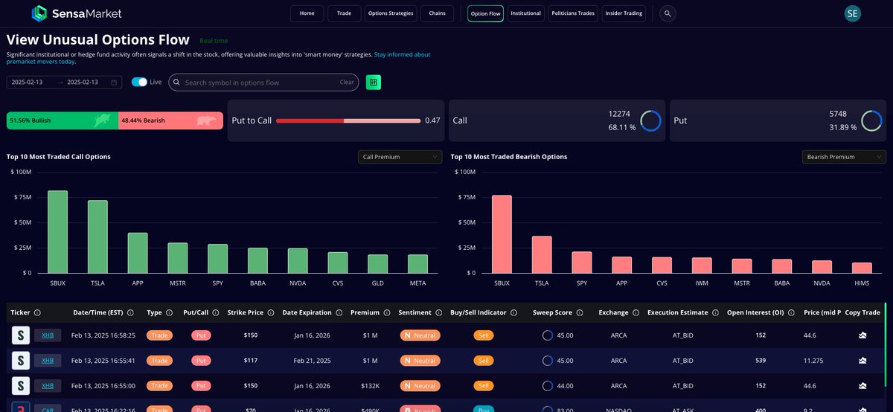The width and height of the screenshot is (893, 412).
Task: Open the search magnifier in navbar
Action: click(x=668, y=13)
